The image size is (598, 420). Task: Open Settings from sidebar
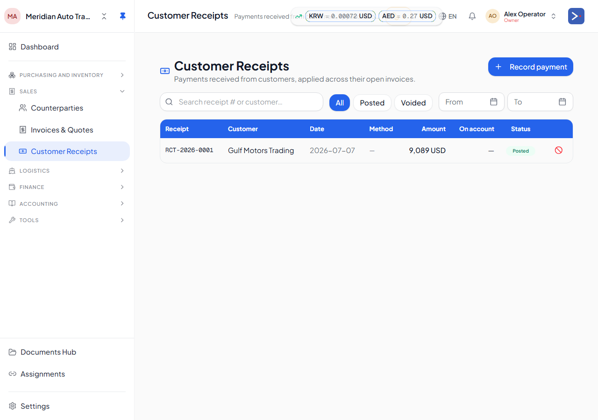tap(67, 406)
